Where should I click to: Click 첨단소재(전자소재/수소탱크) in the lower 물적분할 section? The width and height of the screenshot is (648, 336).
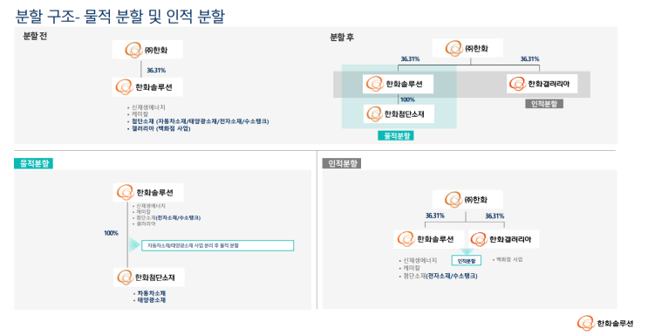(167, 217)
